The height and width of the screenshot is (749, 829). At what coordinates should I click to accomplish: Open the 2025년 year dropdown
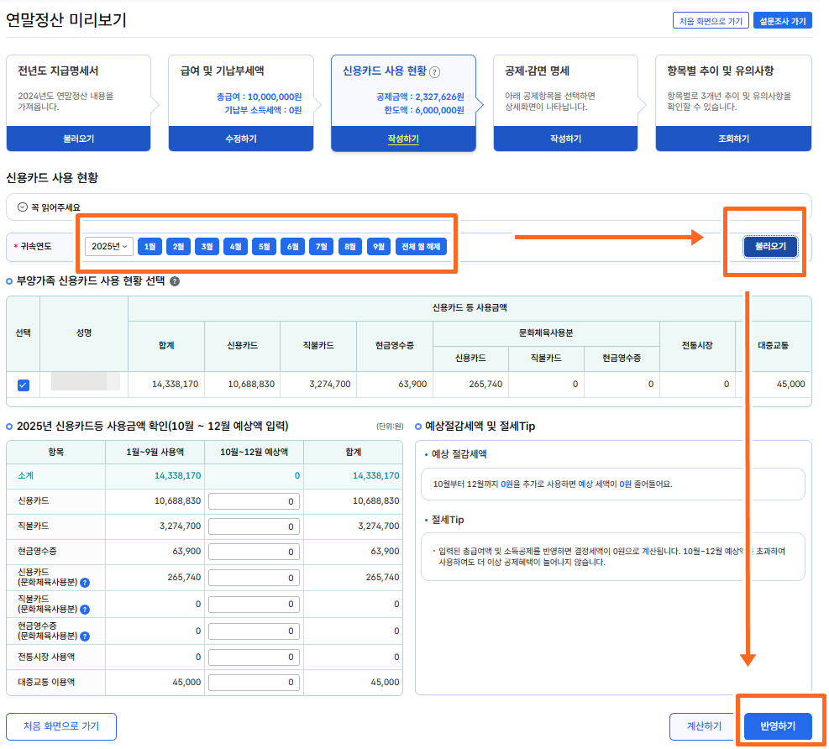[109, 246]
